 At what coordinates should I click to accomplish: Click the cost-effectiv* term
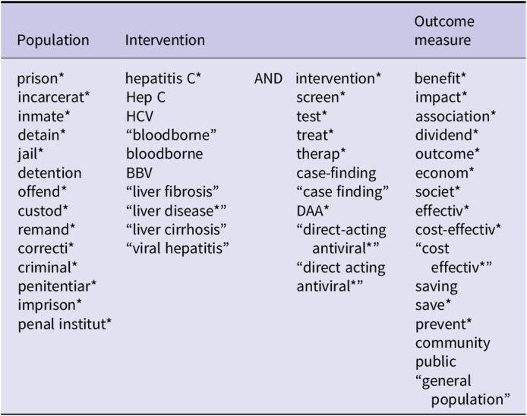458,229
